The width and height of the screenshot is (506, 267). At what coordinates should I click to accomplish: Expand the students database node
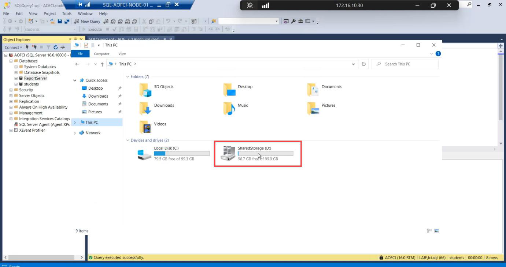[x=16, y=84]
